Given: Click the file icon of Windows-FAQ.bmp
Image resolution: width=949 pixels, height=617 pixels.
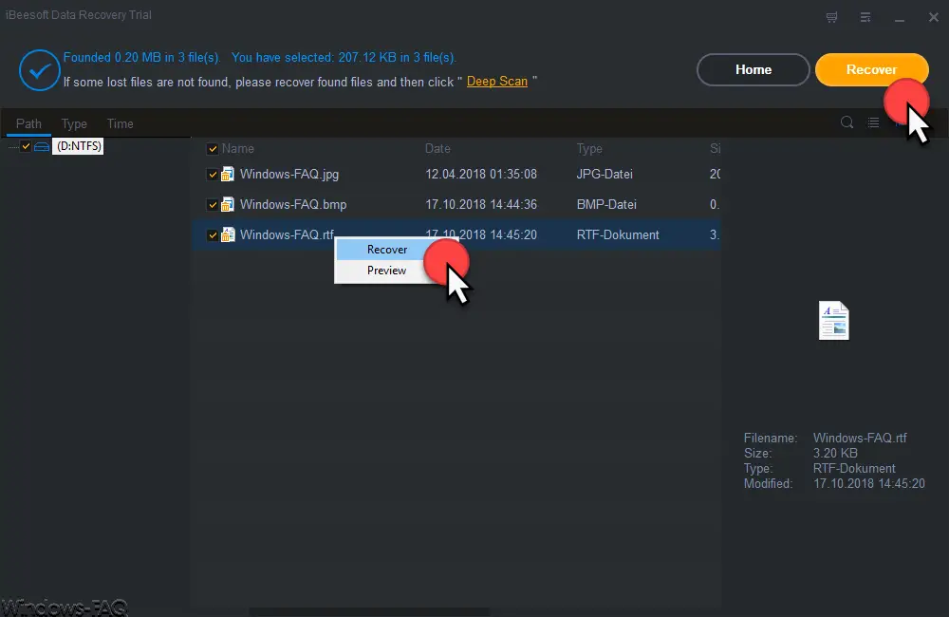Looking at the screenshot, I should (x=228, y=205).
